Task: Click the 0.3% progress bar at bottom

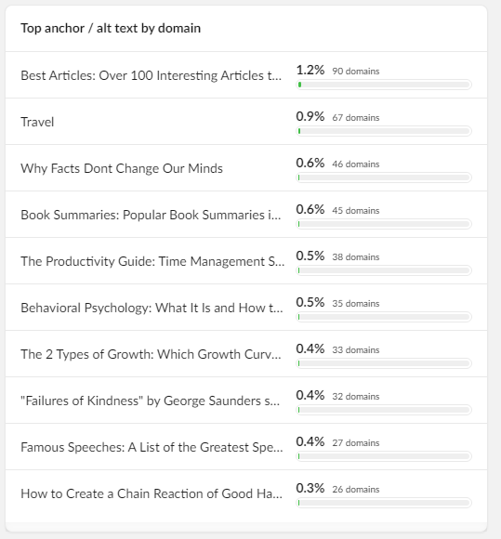Action: point(384,503)
